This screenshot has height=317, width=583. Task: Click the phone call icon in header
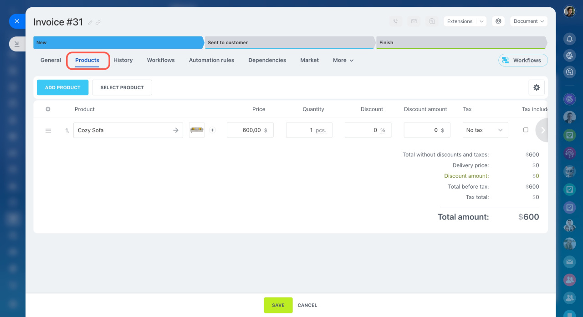coord(395,21)
